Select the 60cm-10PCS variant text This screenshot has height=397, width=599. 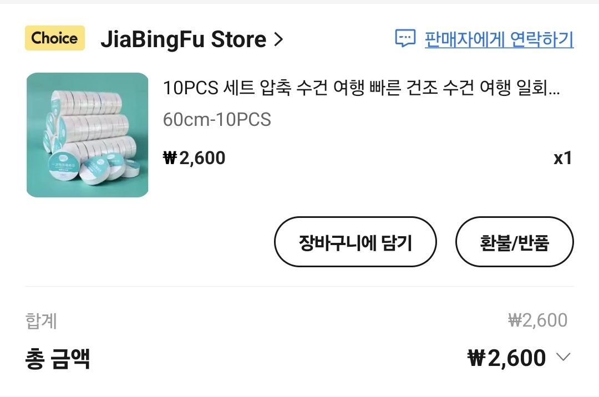(217, 119)
